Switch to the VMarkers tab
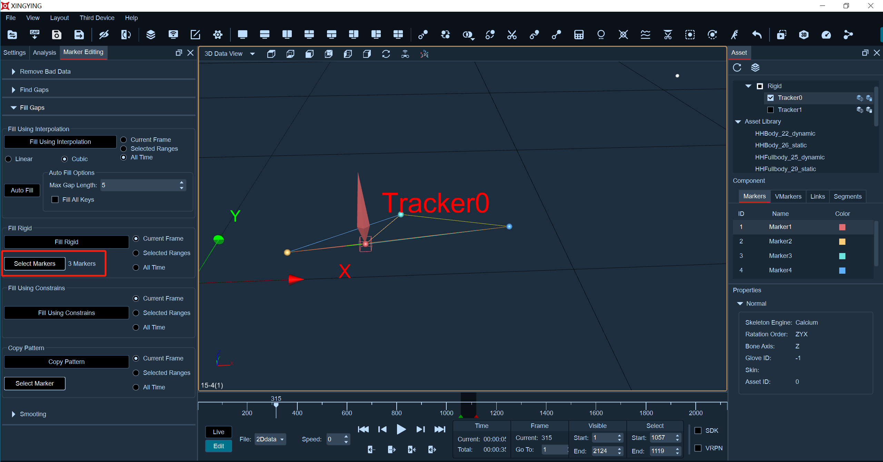This screenshot has width=883, height=462. tap(788, 197)
